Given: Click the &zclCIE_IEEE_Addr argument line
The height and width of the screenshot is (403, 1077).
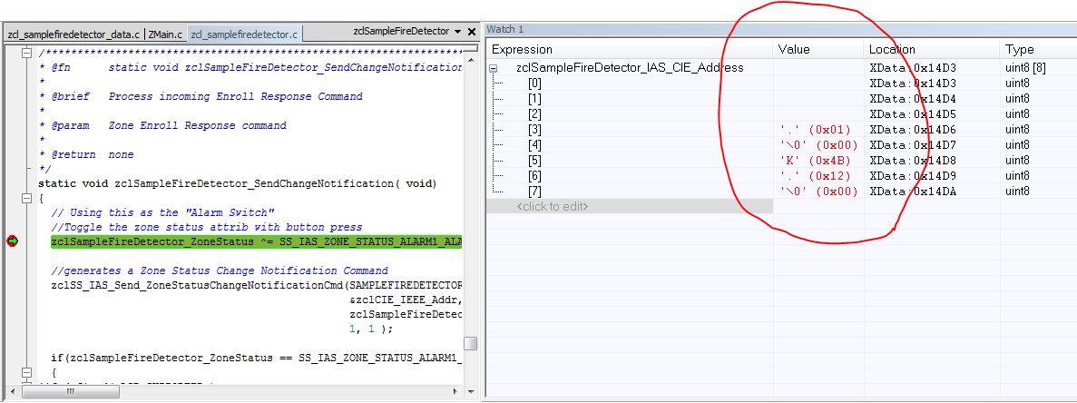Looking at the screenshot, I should [x=406, y=300].
